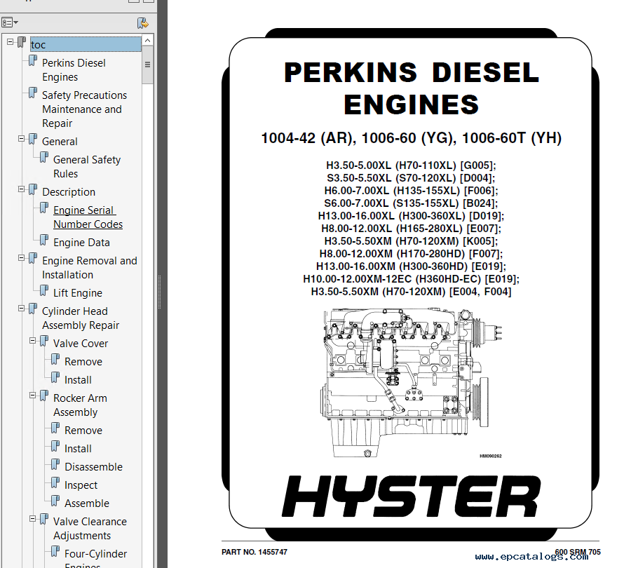This screenshot has height=568, width=624.
Task: Click the icon for Remove under Rocker Arm Assembly
Action: 55,428
